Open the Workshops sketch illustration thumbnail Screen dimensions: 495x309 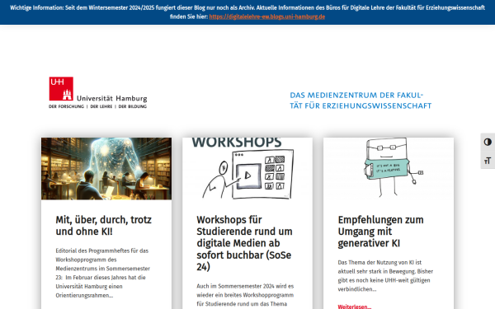[247, 169]
